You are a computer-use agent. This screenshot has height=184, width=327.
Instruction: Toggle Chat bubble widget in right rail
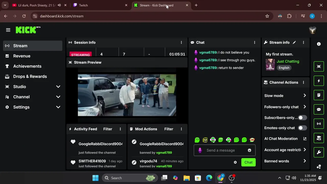(319, 109)
